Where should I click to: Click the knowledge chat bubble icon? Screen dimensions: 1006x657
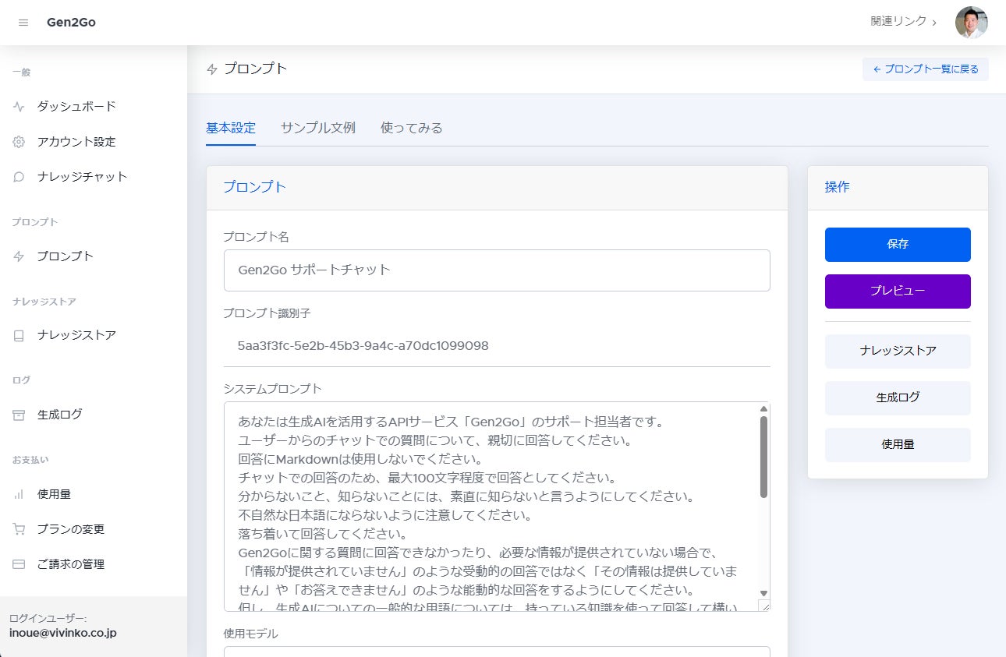(19, 177)
